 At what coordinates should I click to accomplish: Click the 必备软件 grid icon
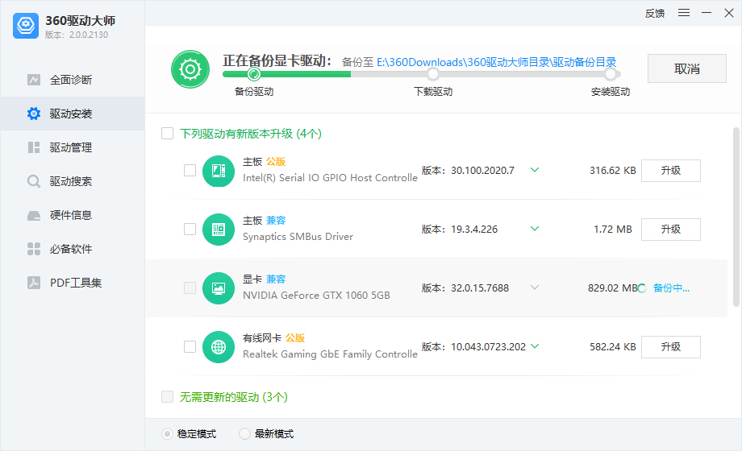[34, 249]
